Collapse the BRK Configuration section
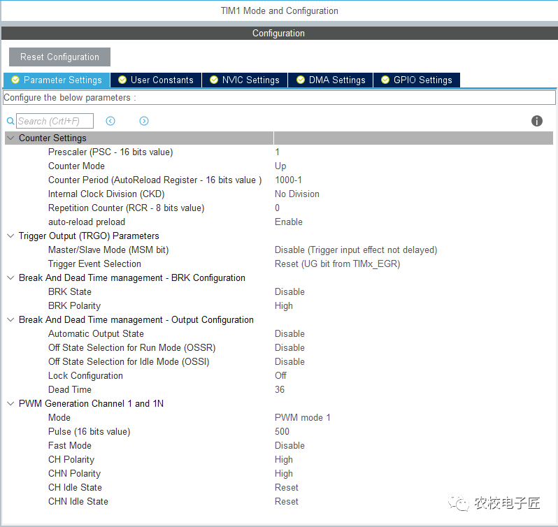The image size is (558, 527). (x=11, y=277)
